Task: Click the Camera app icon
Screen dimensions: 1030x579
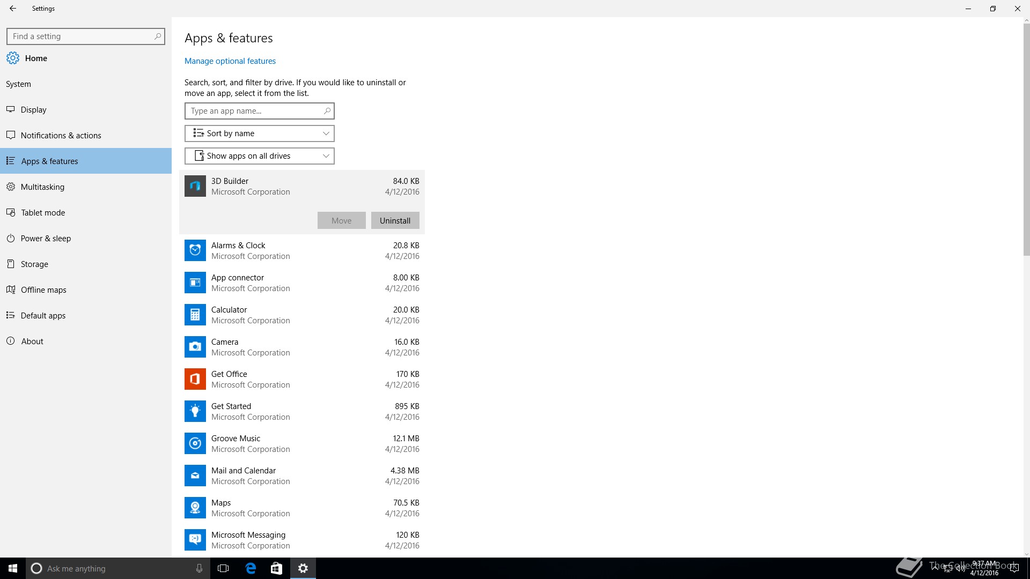Action: point(195,347)
